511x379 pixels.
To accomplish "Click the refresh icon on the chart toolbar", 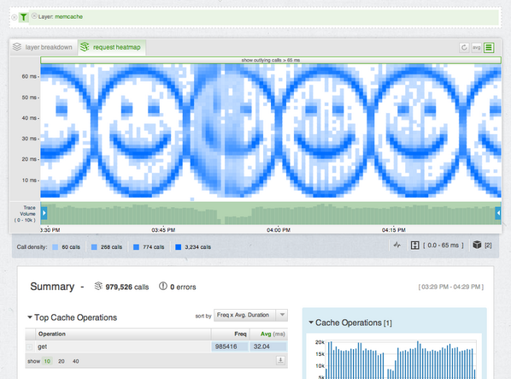I will [x=464, y=48].
